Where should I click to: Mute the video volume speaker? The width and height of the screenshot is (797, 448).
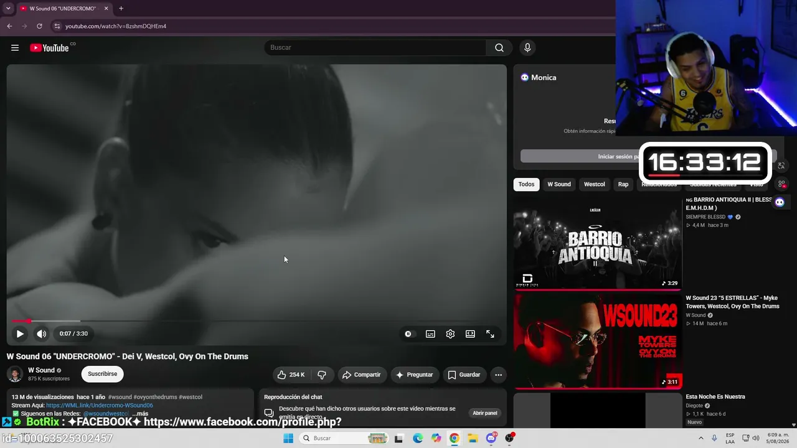click(41, 334)
